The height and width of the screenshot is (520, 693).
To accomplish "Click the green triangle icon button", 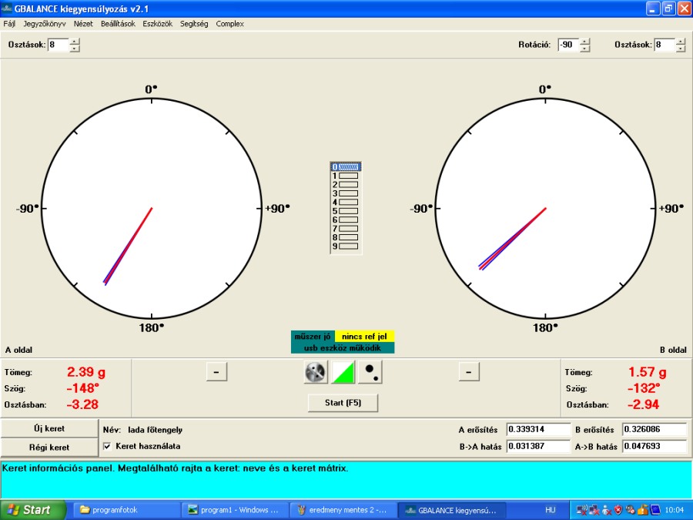I will coord(343,372).
